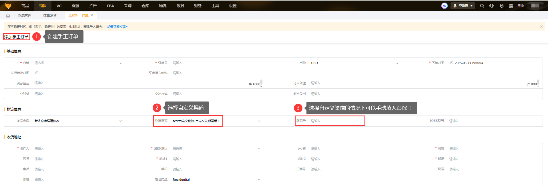The image size is (548, 191).
Task: Go to home via house icon tab
Action: coord(8,16)
